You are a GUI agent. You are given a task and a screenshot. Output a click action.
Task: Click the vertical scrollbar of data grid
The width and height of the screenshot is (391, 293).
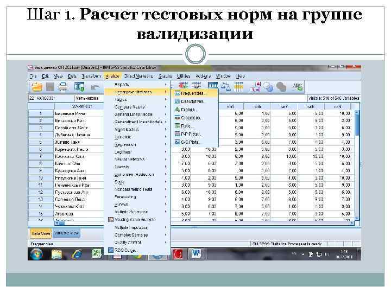pos(357,164)
